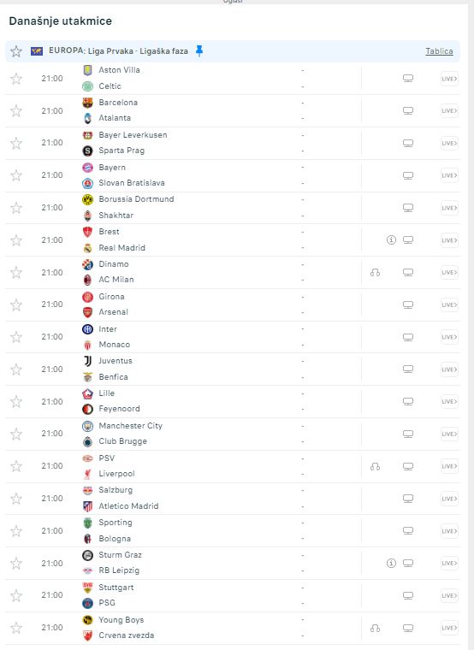Image resolution: width=474 pixels, height=650 pixels.
Task: Open LIVE preview for Bayern vs Slovan Bratislava
Action: pyautogui.click(x=449, y=175)
